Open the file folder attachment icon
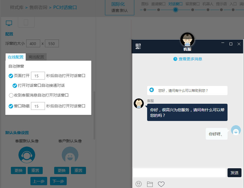 coord(150,184)
